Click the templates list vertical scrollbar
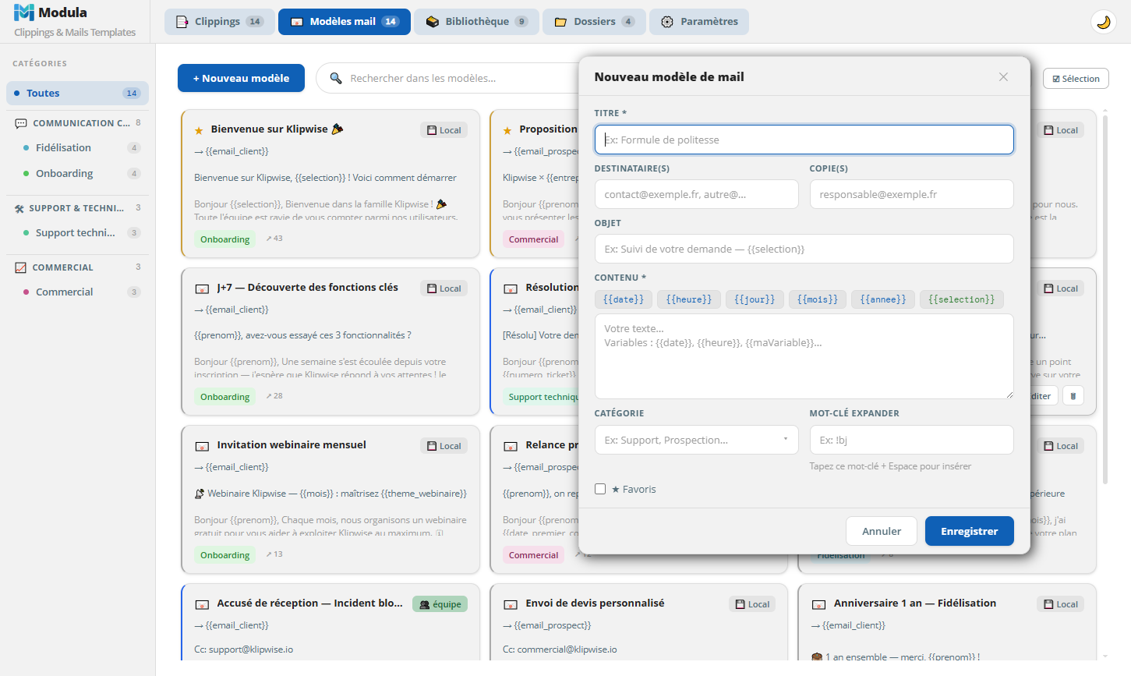The height and width of the screenshot is (676, 1131). (1105, 300)
